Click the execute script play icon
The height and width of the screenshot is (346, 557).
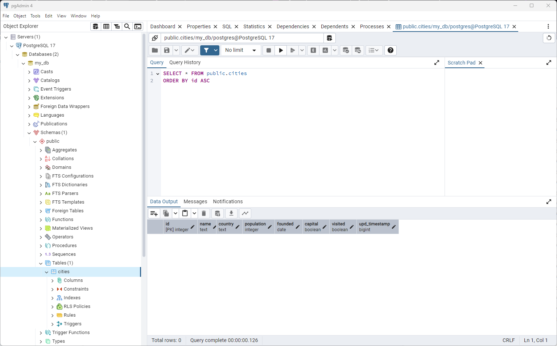(293, 50)
